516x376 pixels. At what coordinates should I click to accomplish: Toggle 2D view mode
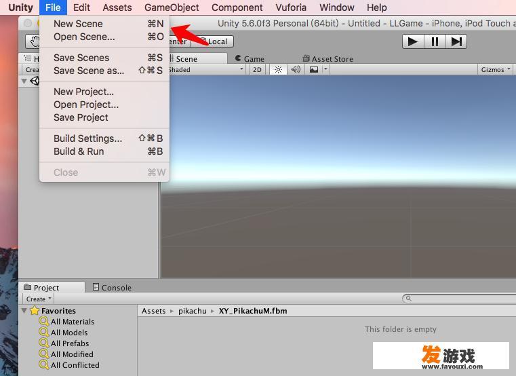coord(257,69)
